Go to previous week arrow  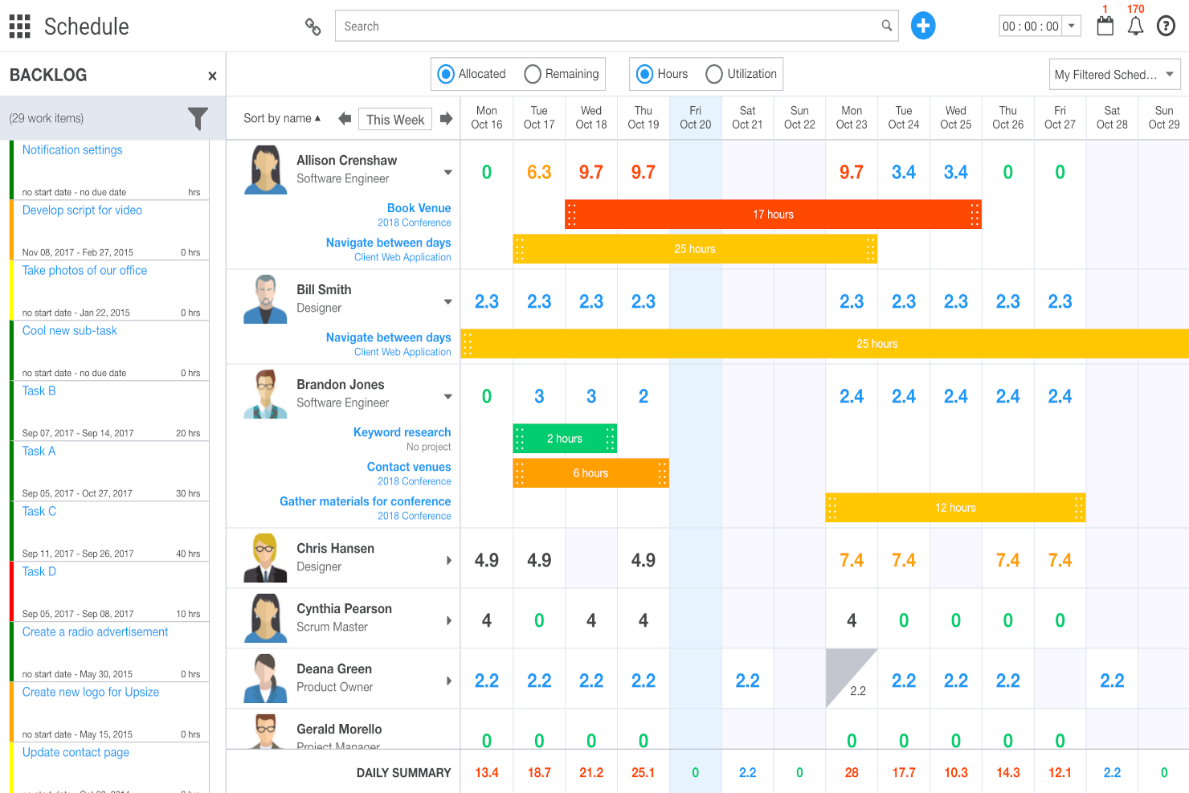point(345,119)
